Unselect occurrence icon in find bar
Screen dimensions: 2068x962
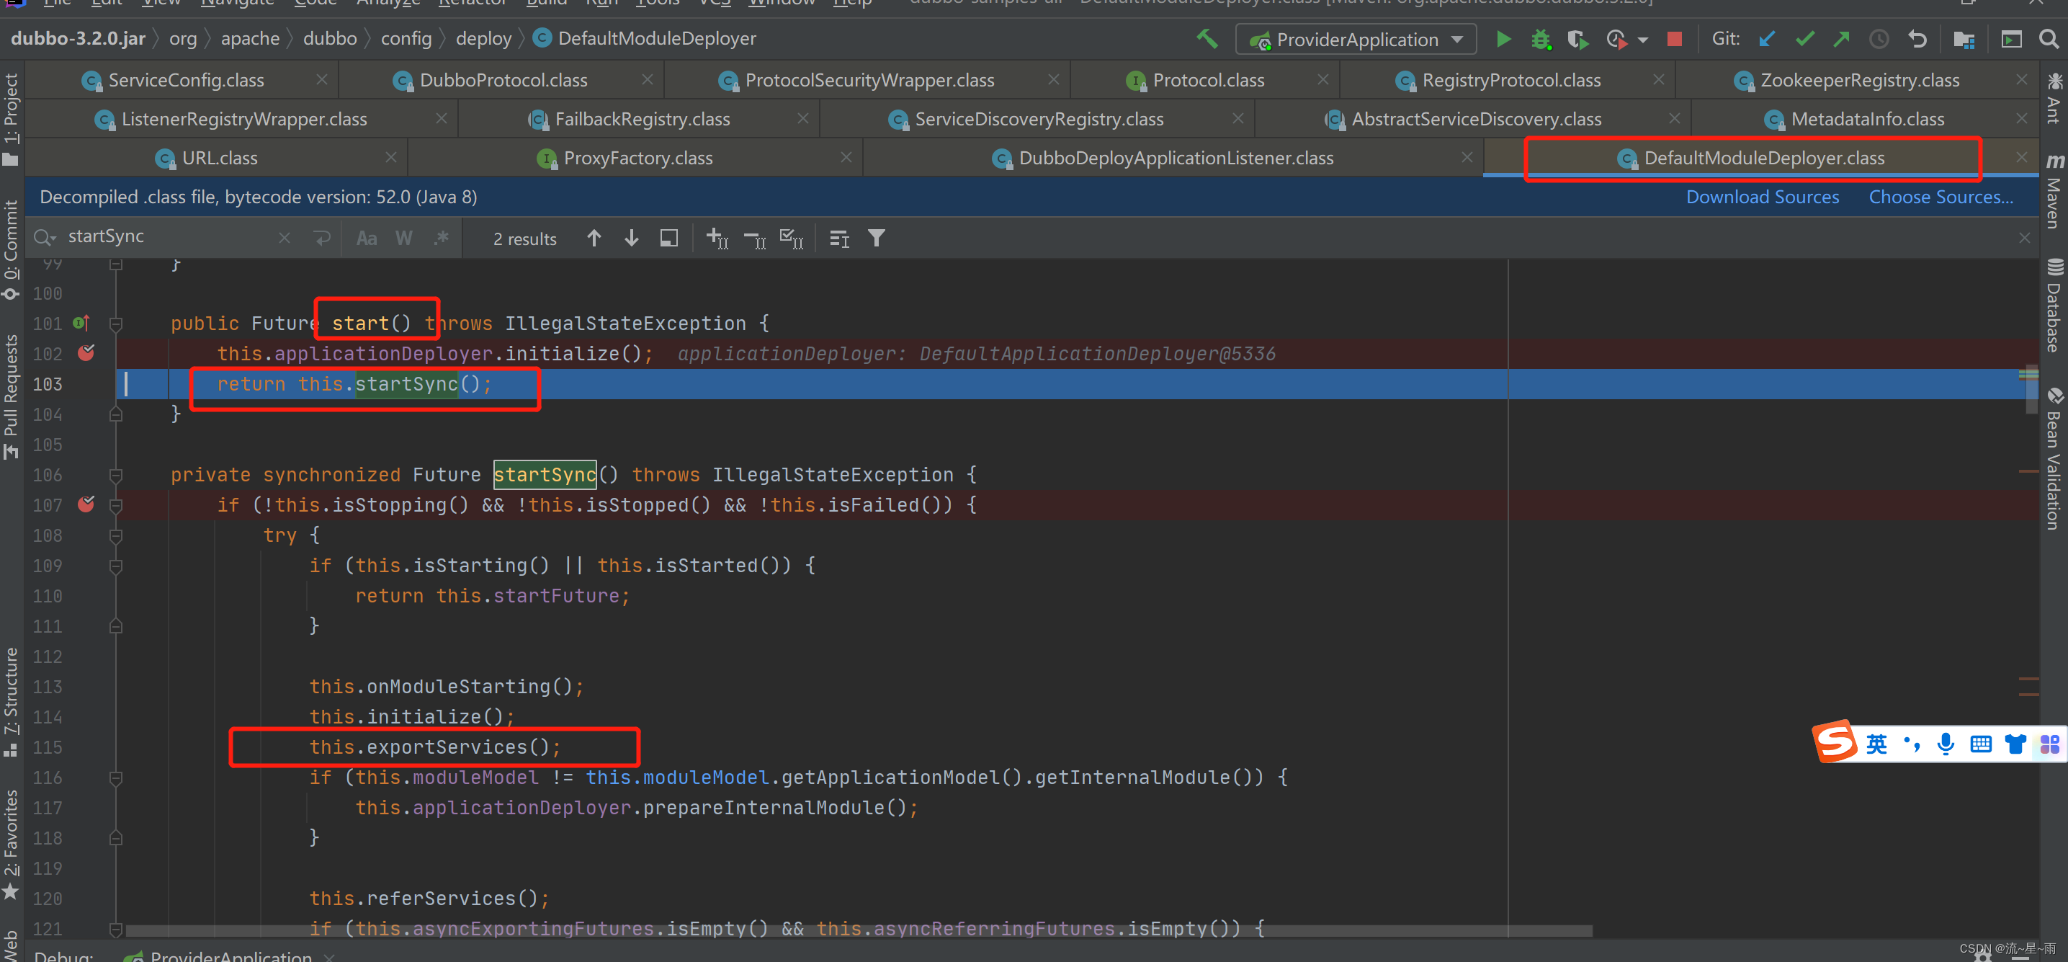point(755,238)
